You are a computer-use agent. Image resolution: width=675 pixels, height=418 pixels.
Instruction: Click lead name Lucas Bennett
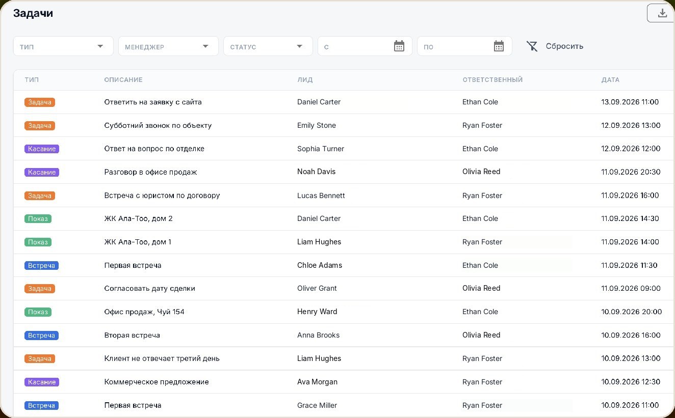(x=321, y=196)
